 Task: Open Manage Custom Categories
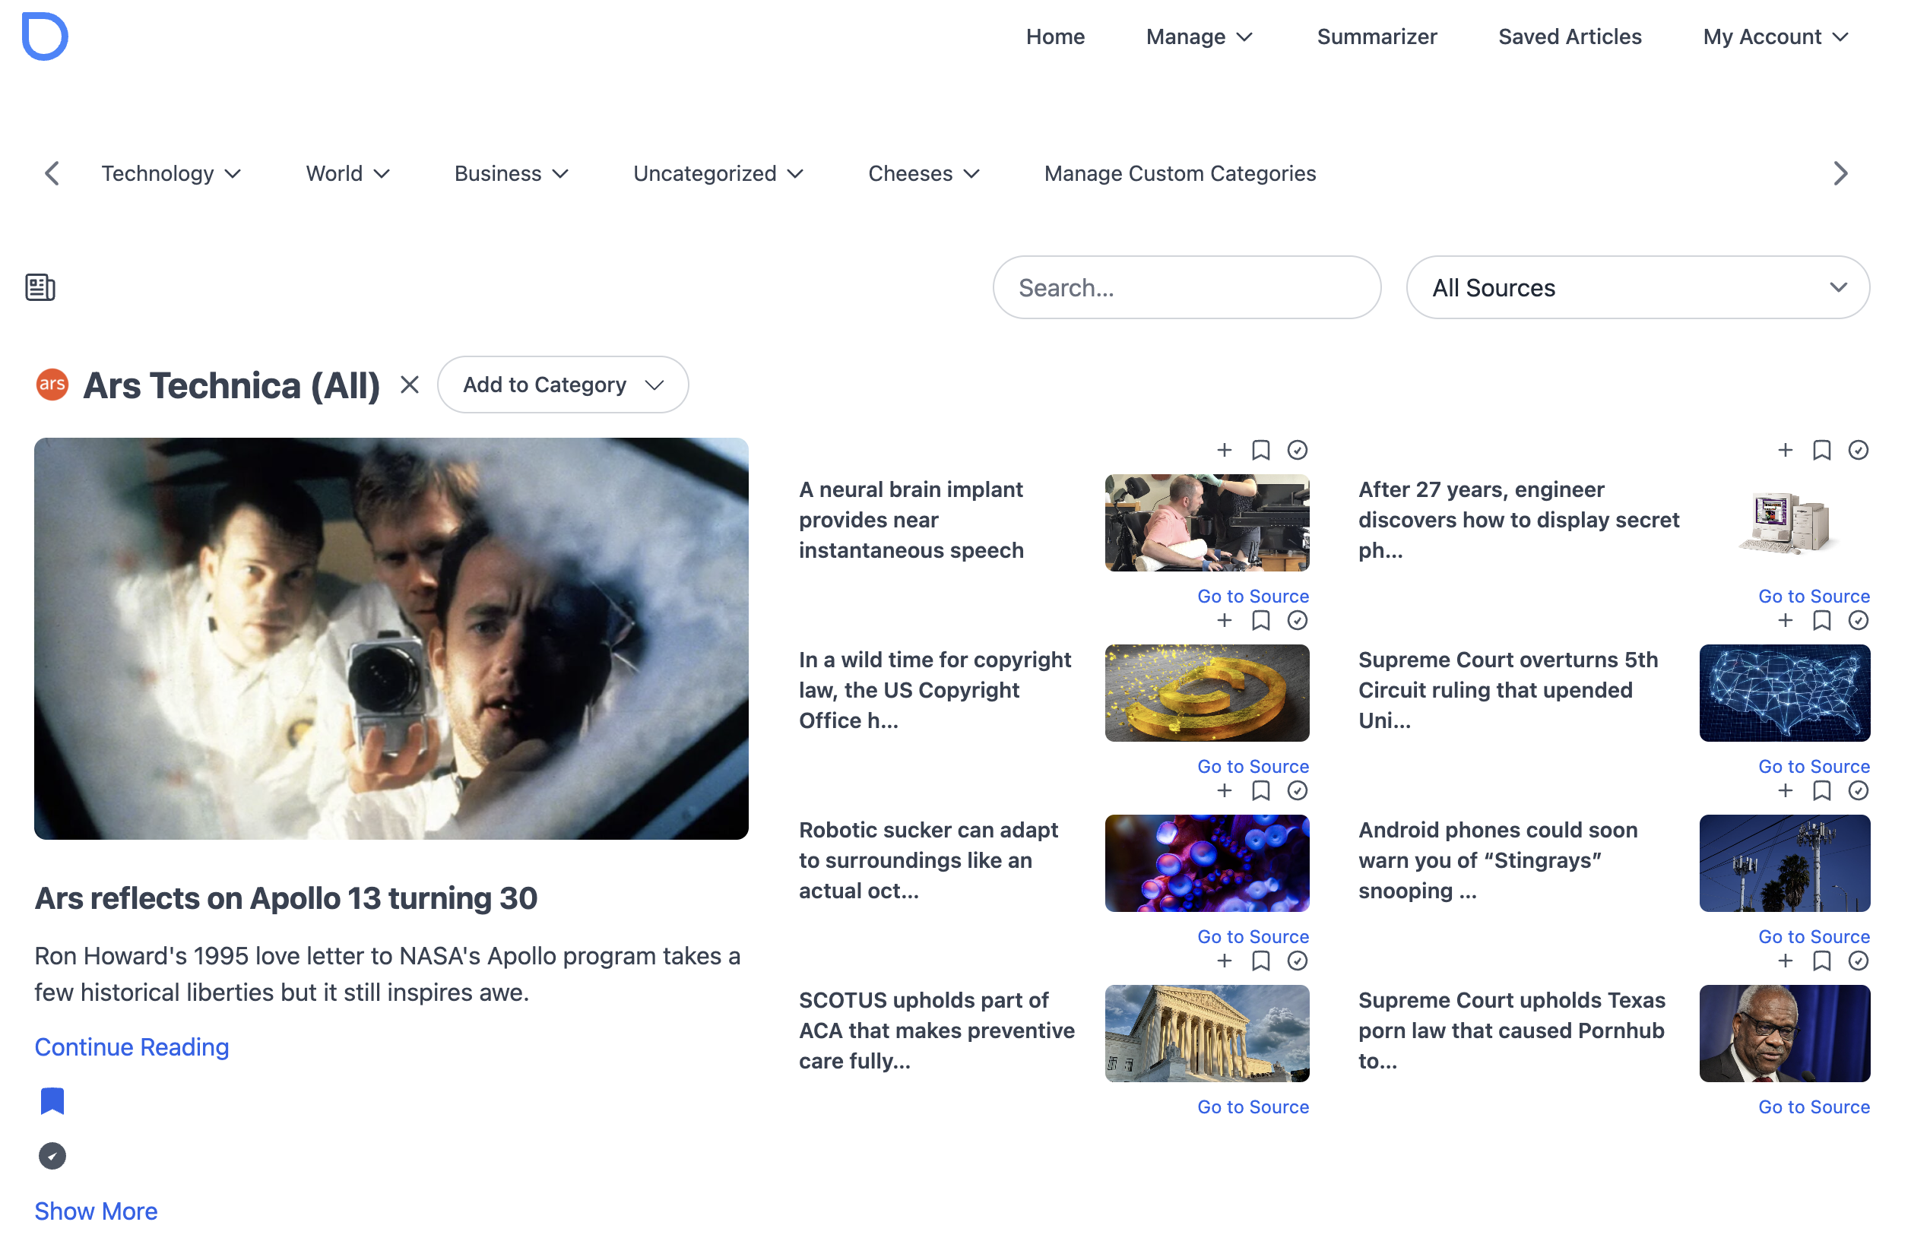click(x=1179, y=173)
